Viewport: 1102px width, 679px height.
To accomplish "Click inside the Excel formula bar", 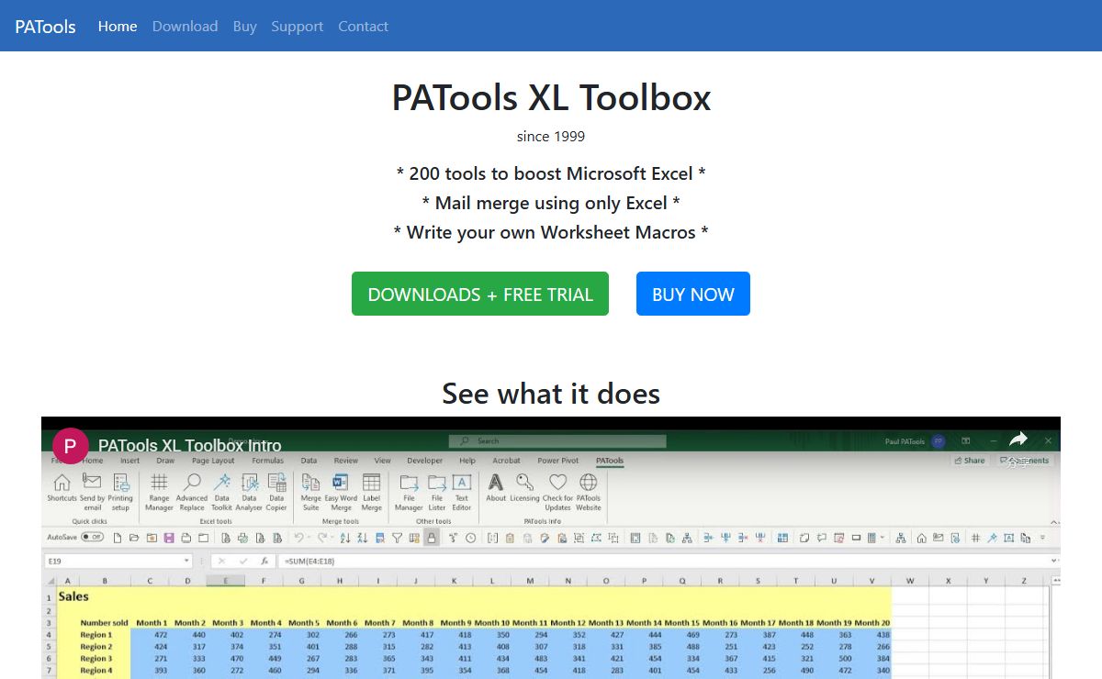I will coord(666,561).
